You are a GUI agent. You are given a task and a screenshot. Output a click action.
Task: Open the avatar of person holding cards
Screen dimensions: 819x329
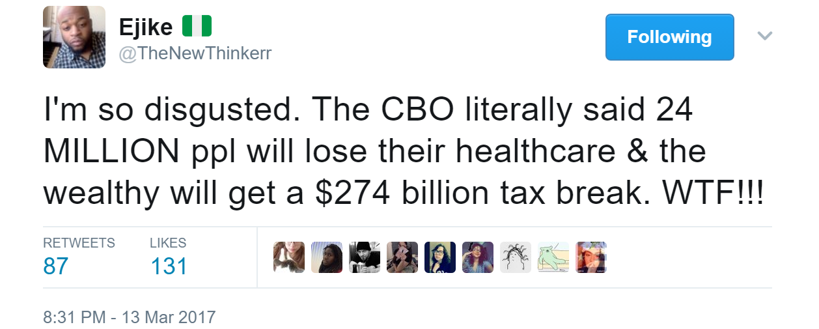click(402, 257)
